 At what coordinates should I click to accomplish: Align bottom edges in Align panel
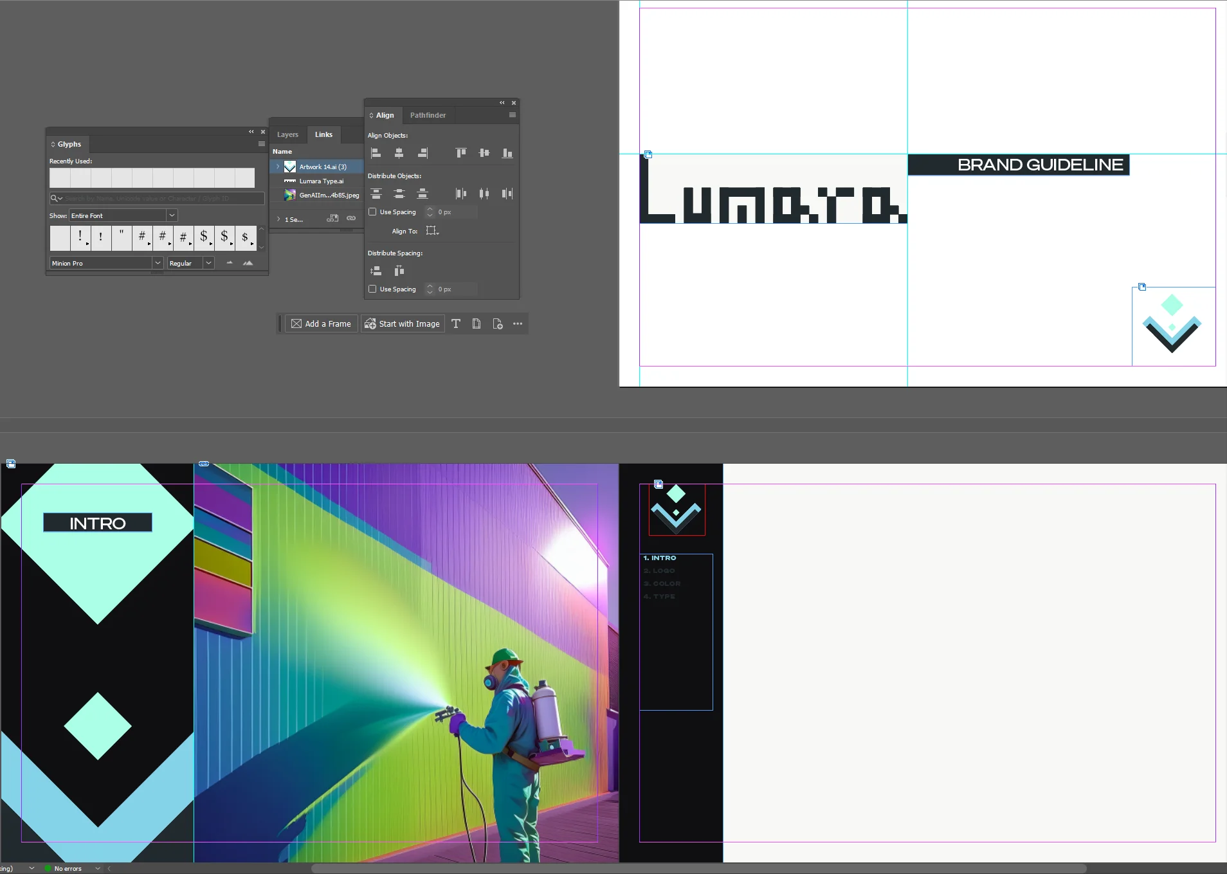(x=507, y=153)
